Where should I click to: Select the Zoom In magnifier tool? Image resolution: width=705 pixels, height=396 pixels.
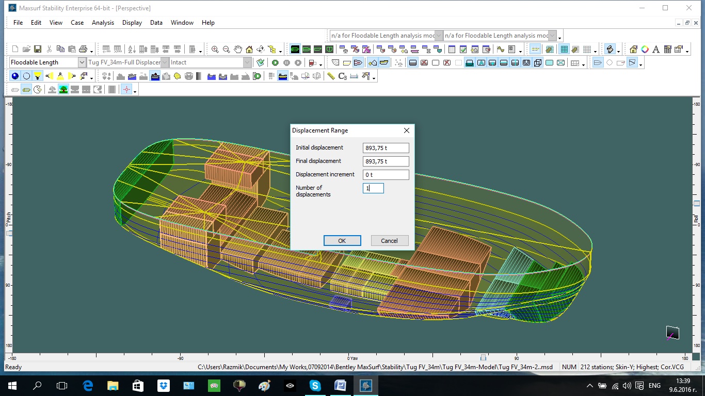215,49
